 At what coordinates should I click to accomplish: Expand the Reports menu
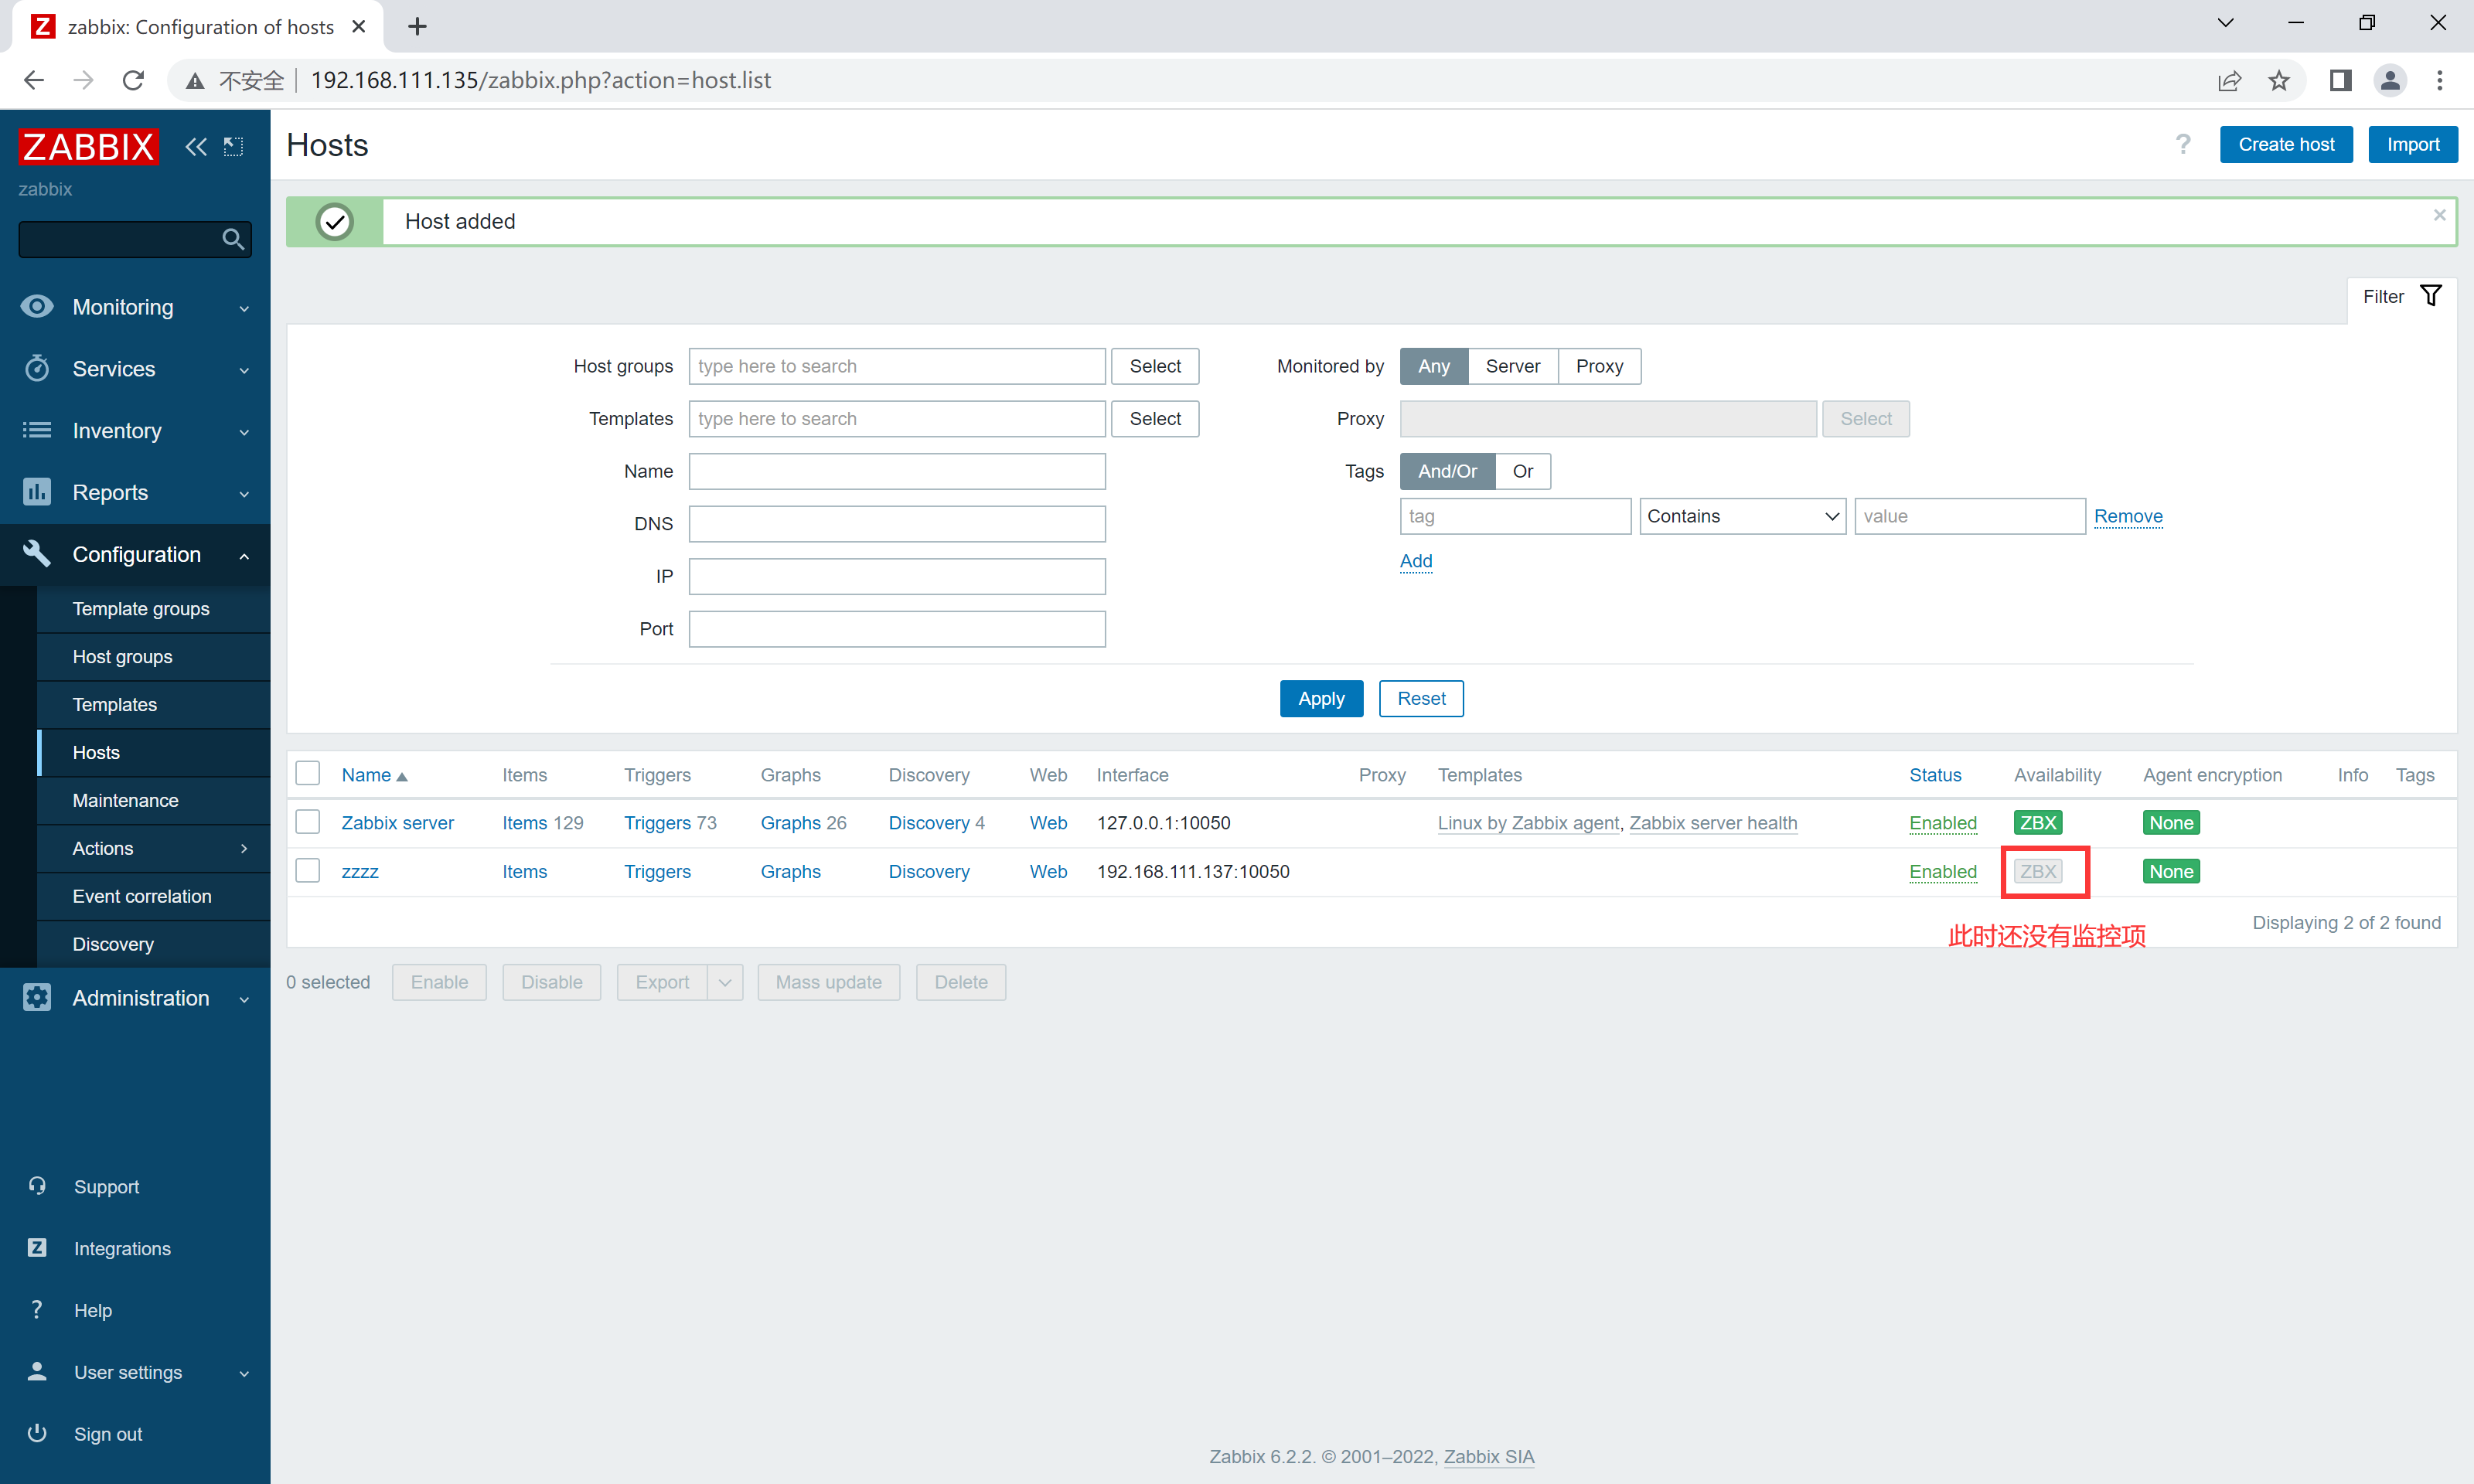(x=244, y=494)
